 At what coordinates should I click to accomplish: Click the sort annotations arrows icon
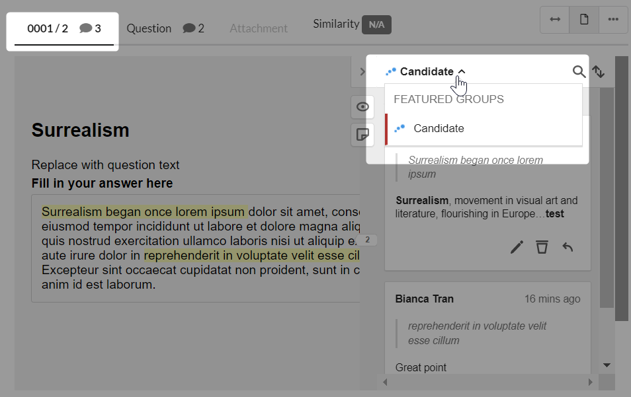click(599, 71)
